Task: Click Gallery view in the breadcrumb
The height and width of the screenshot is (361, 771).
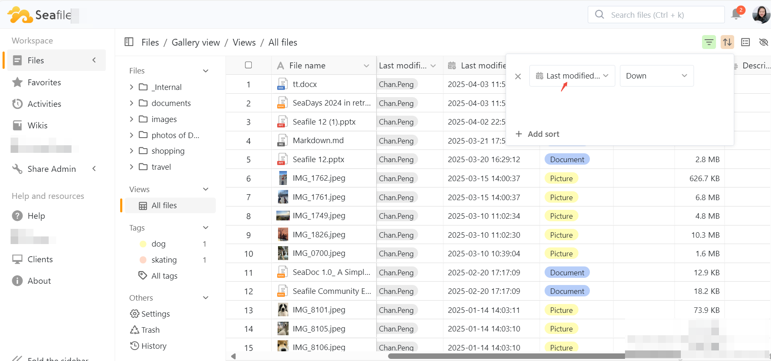Action: pyautogui.click(x=196, y=42)
